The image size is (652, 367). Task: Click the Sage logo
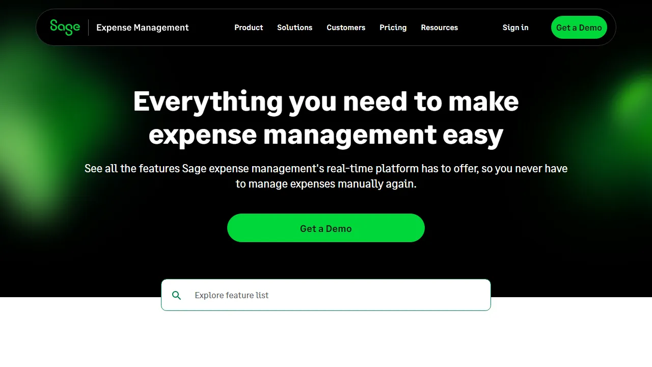click(65, 27)
